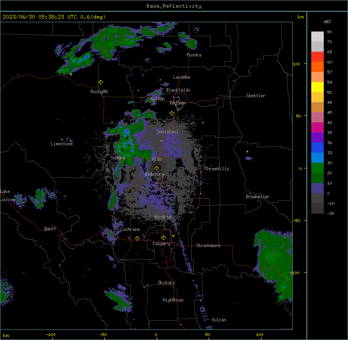This screenshot has height=340, width=348.
Task: Select the royal blue legend swatch near 36
Action: 317,147
